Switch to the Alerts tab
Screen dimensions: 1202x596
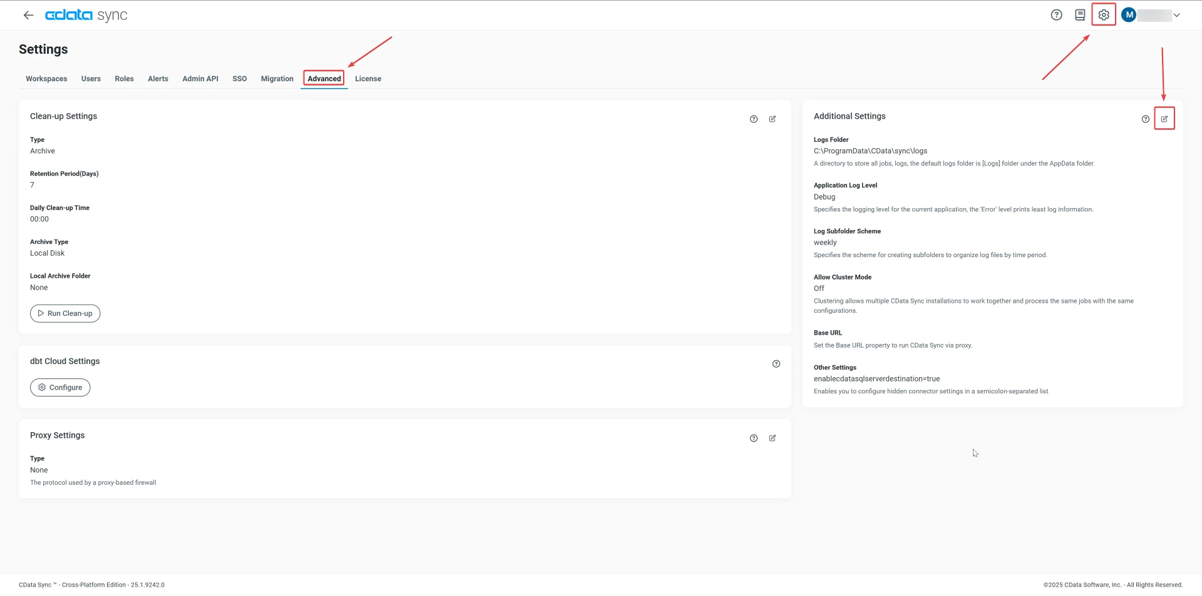tap(158, 79)
